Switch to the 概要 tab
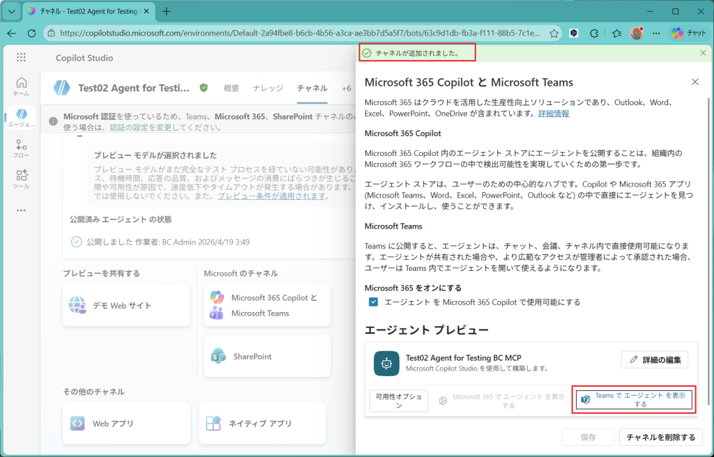Screen dimensions: 714x457 pyautogui.click(x=231, y=88)
